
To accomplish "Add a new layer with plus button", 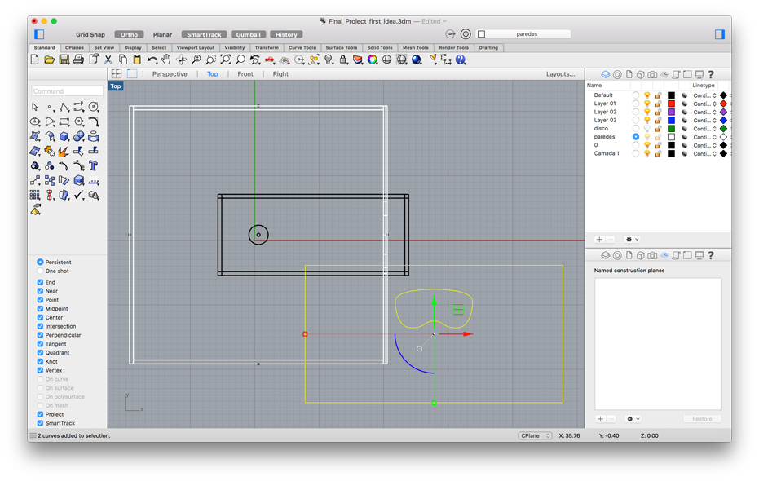I will 599,239.
